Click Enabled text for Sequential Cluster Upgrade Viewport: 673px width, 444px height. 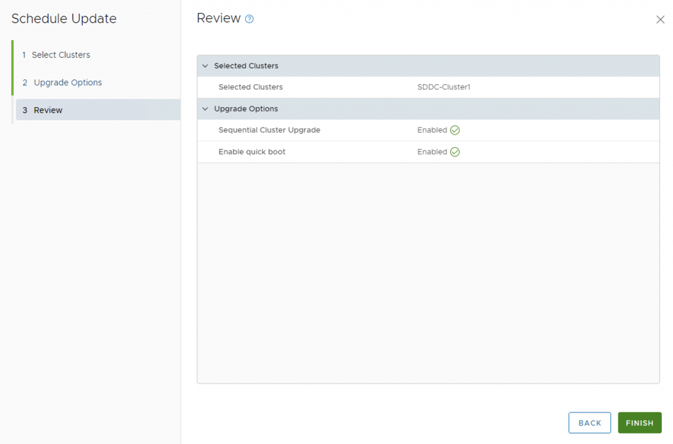(432, 130)
